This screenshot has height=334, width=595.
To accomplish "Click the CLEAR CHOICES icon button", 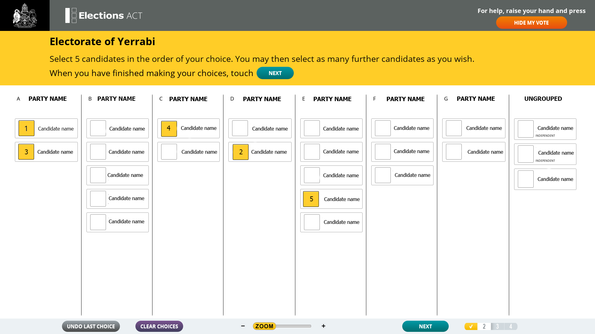I will pos(159,326).
